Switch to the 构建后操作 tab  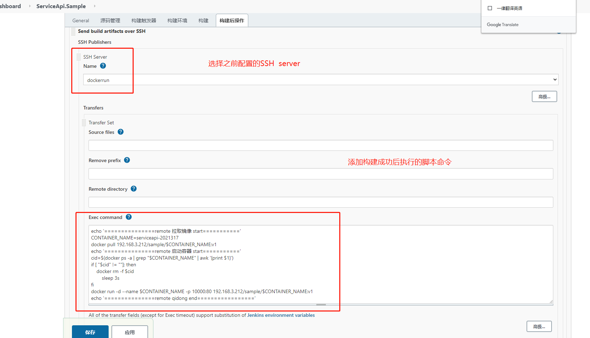[x=232, y=20]
